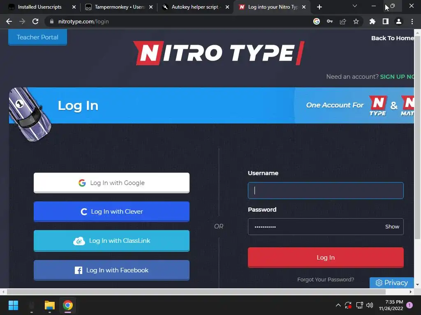Bookmark this page with star icon
This screenshot has height=315, width=421.
(x=356, y=21)
